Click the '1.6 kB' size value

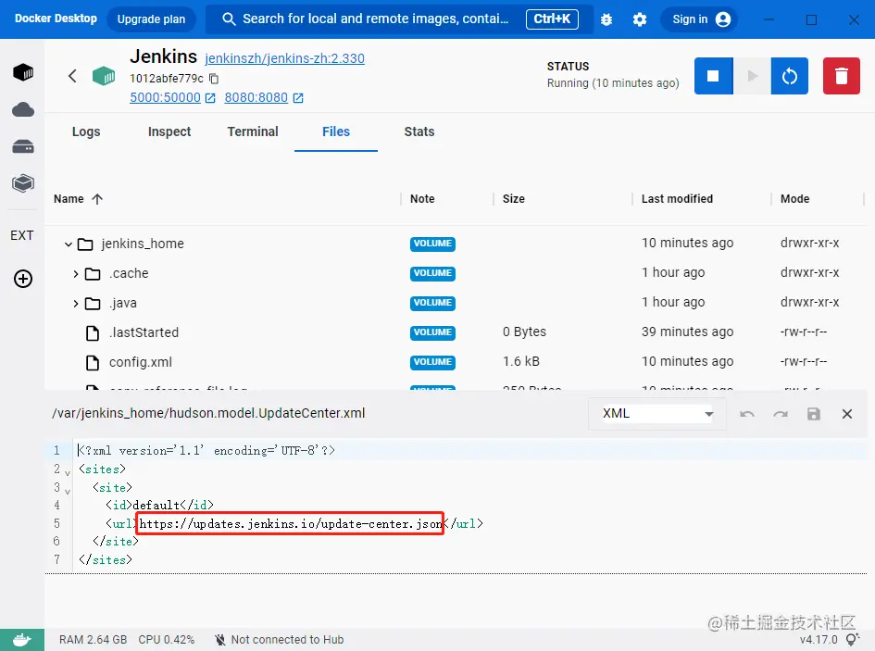point(521,362)
